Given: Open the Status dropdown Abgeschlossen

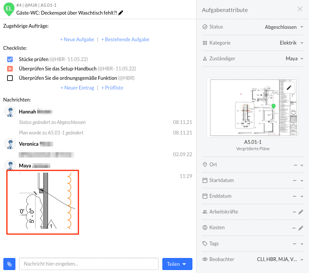Looking at the screenshot, I should point(284,27).
